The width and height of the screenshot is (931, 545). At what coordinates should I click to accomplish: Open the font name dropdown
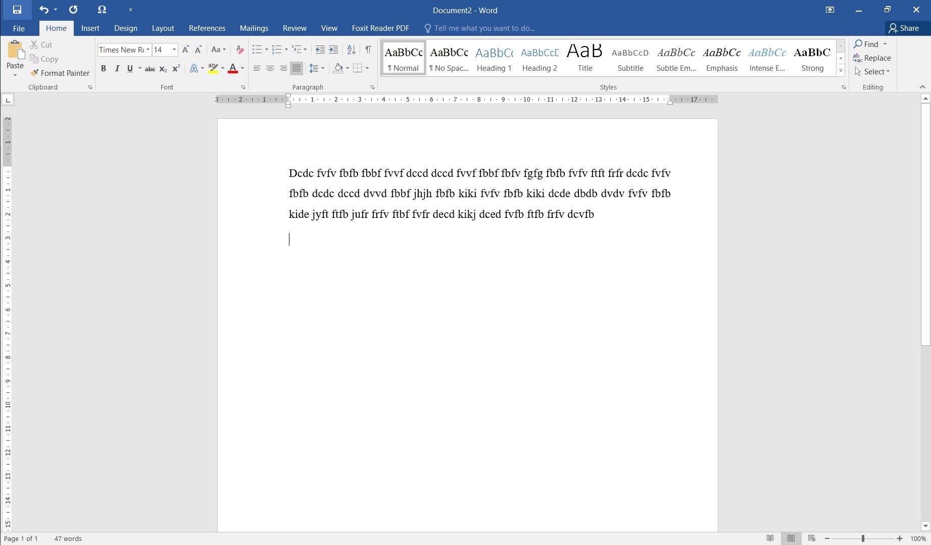pos(148,50)
